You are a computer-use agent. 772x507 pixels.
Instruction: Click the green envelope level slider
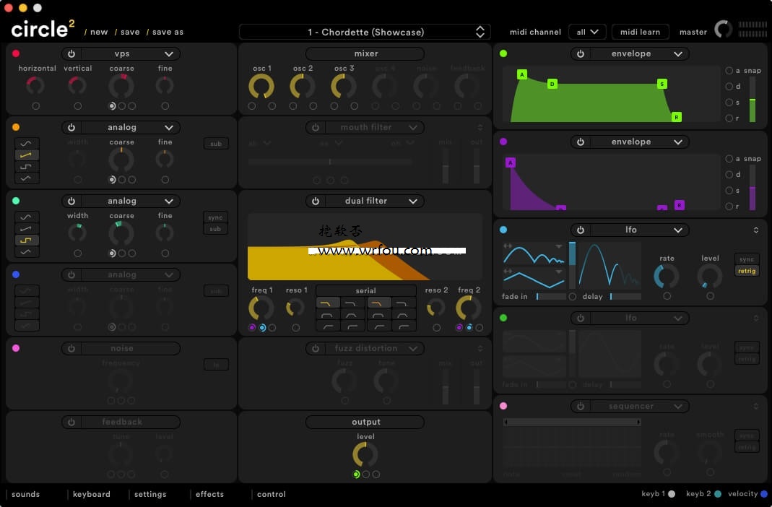[752, 99]
